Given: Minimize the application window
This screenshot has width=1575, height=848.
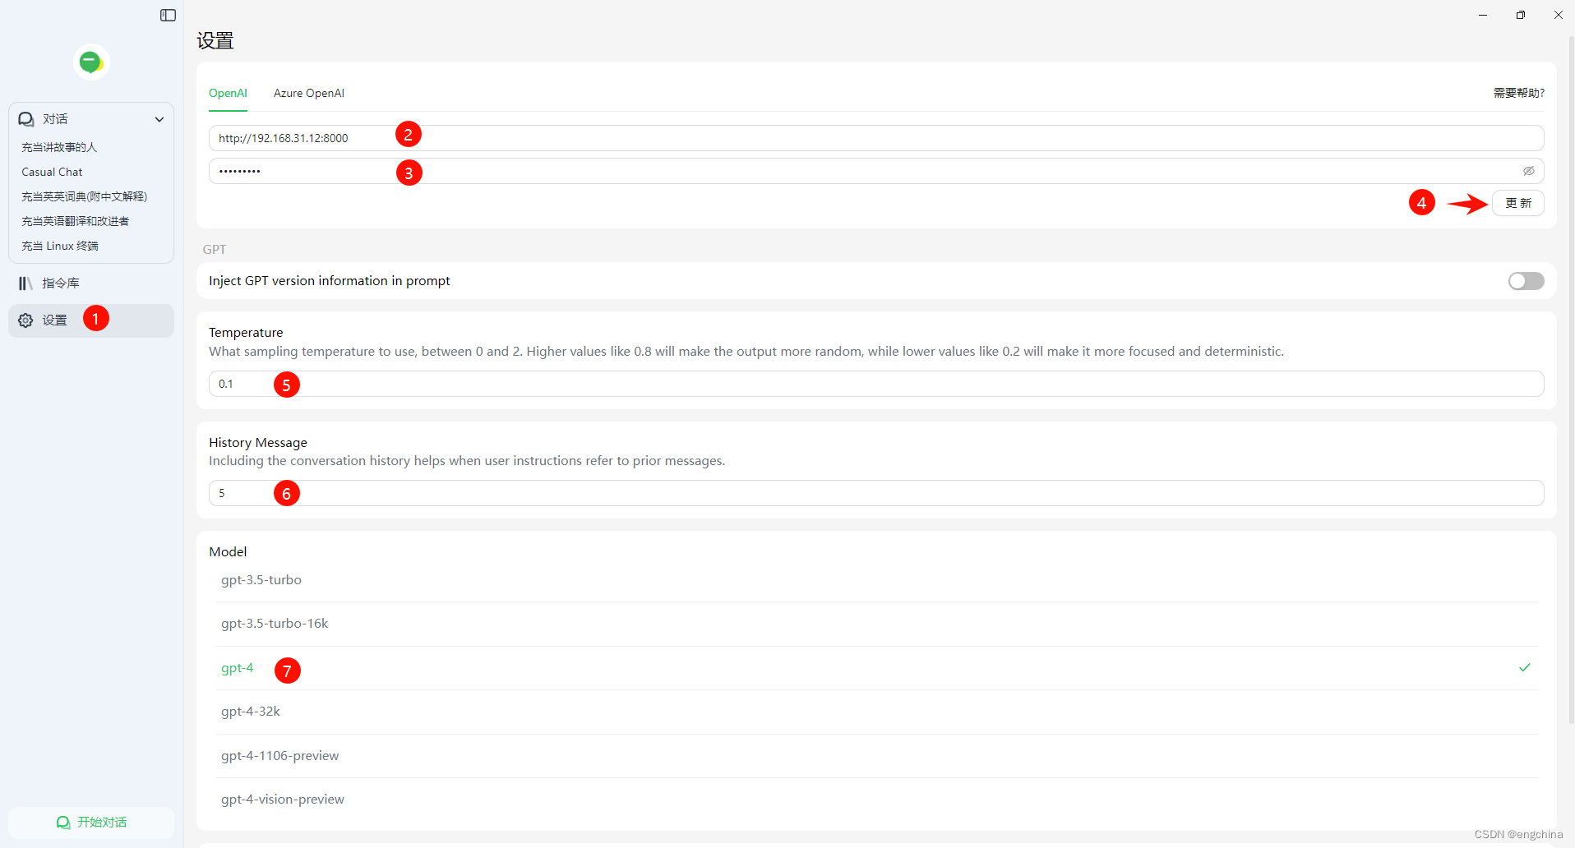Looking at the screenshot, I should point(1483,15).
